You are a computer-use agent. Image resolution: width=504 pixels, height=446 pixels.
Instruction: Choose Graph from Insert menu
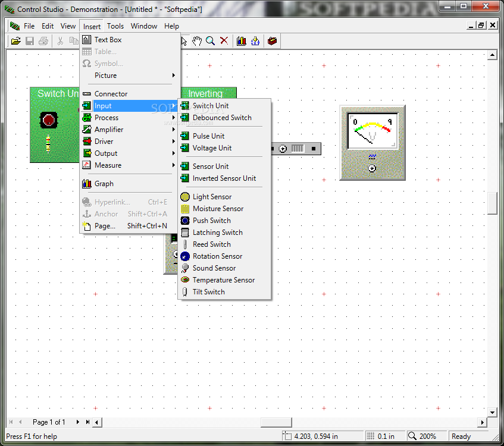click(130, 184)
